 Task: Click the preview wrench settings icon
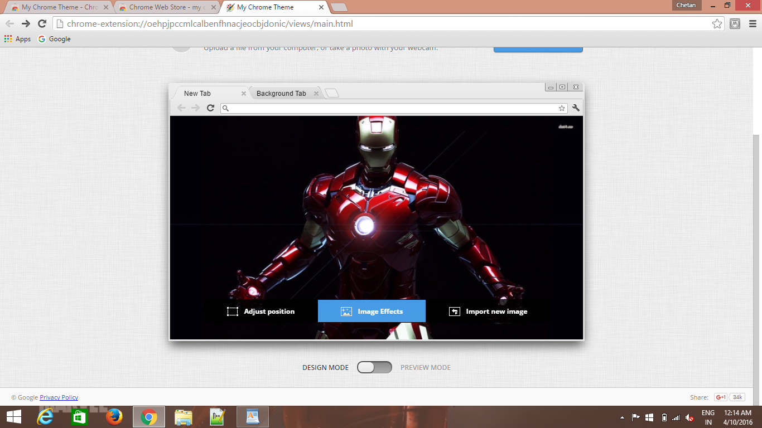(x=576, y=108)
